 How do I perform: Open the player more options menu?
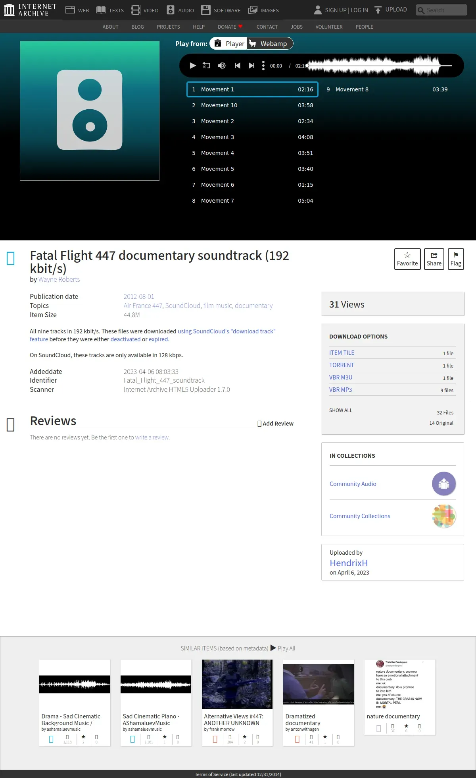click(x=263, y=66)
